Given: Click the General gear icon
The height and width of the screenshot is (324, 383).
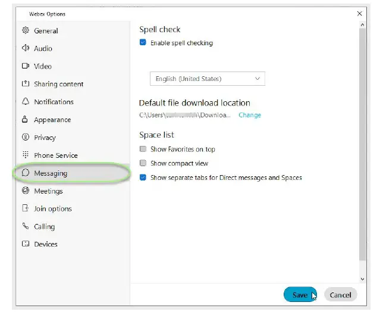Looking at the screenshot, I should pyautogui.click(x=26, y=30).
